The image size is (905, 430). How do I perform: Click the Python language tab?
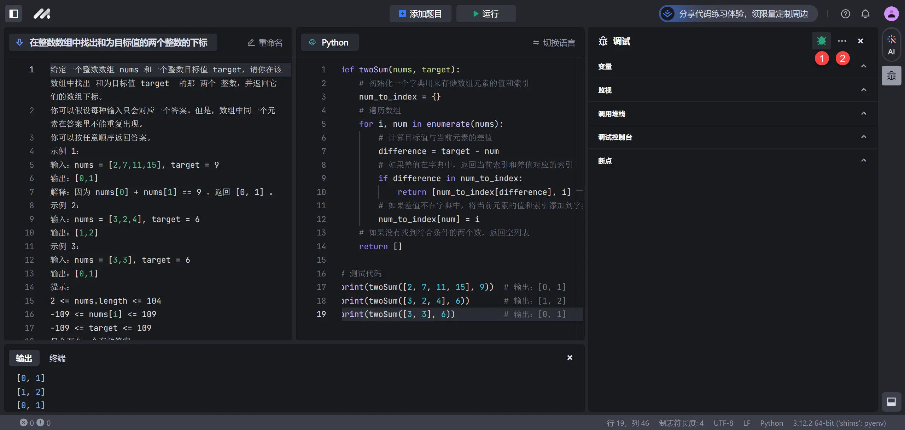[329, 42]
